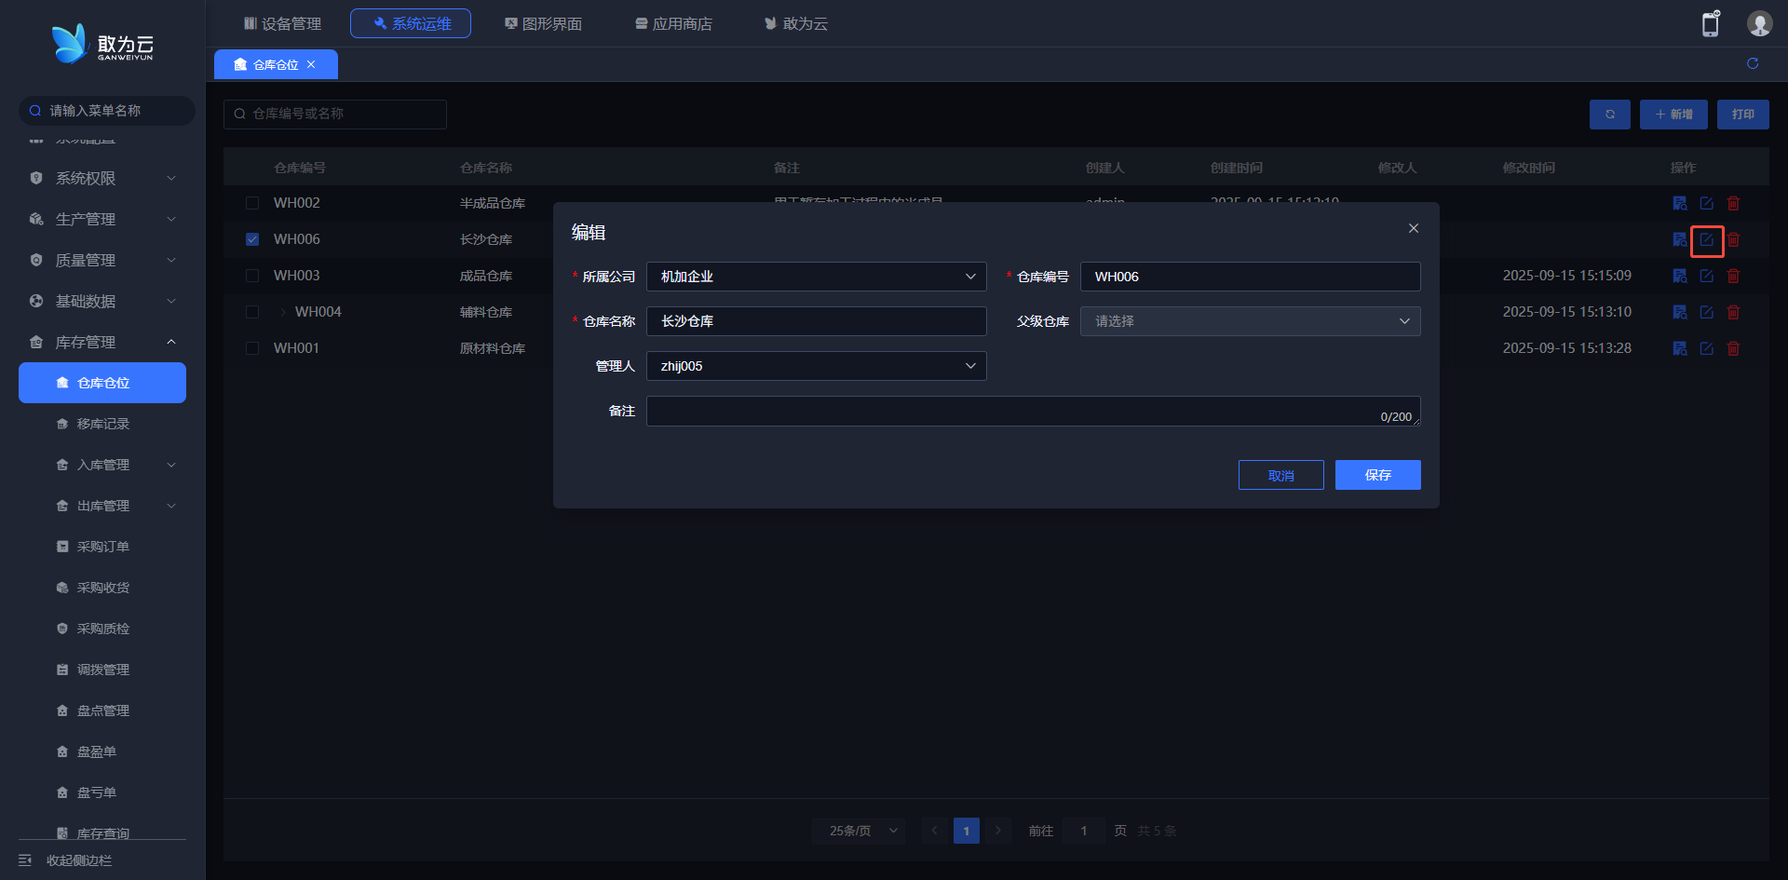Expand the 管理人 dropdown
This screenshot has height=880, width=1788.
[816, 366]
